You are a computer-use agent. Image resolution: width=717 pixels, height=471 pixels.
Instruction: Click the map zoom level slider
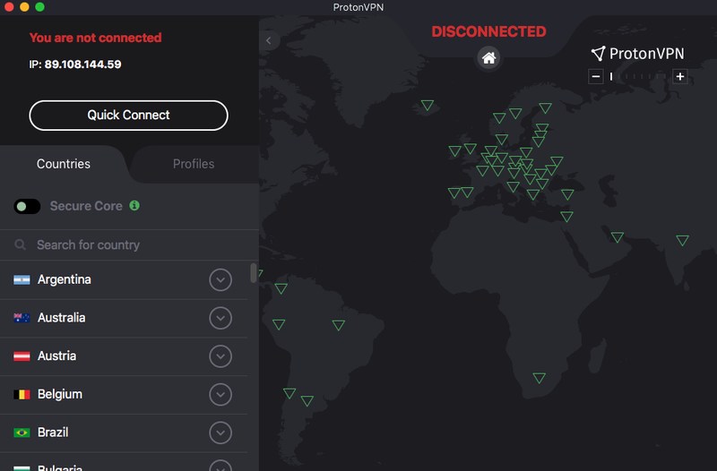coord(638,76)
